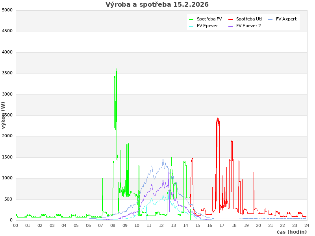The image size is (315, 236).
Task: Select the blue FV Axpert legend line marker
Action: click(270, 19)
